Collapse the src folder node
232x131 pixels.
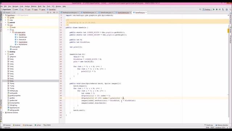tap(8, 30)
